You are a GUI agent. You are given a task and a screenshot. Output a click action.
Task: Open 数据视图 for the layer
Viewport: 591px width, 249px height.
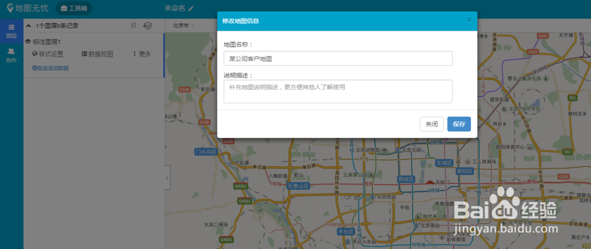pyautogui.click(x=98, y=54)
